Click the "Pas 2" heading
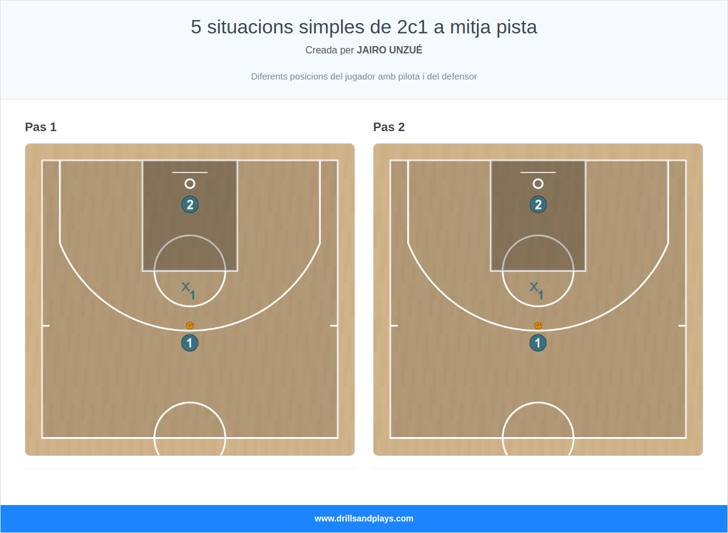This screenshot has height=533, width=728. click(389, 127)
